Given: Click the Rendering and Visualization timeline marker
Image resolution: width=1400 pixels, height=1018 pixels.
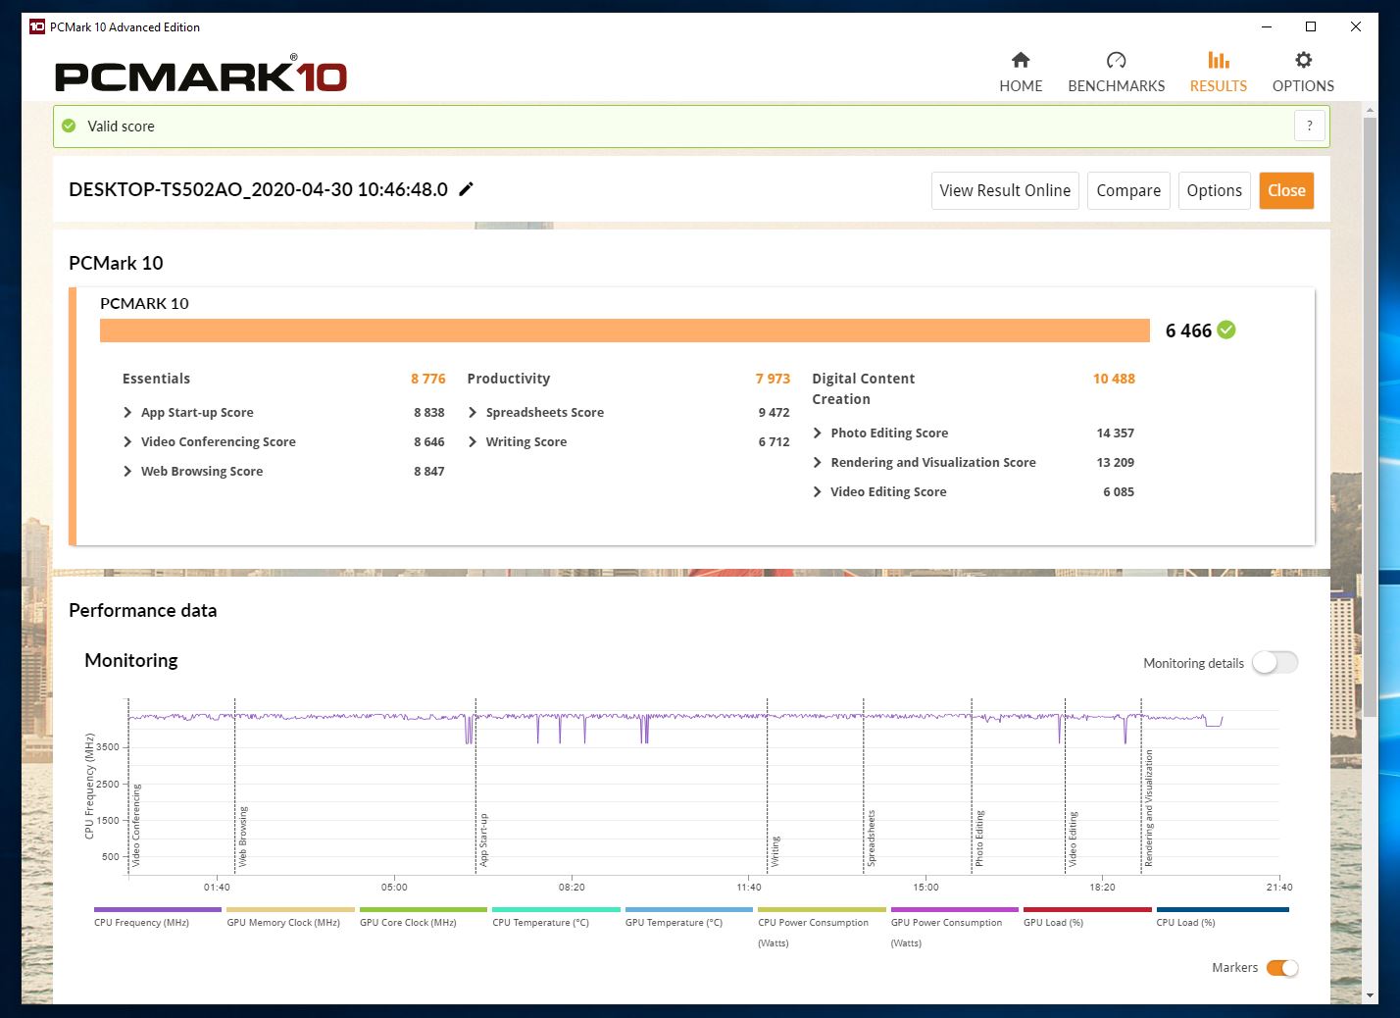Looking at the screenshot, I should tap(1149, 808).
